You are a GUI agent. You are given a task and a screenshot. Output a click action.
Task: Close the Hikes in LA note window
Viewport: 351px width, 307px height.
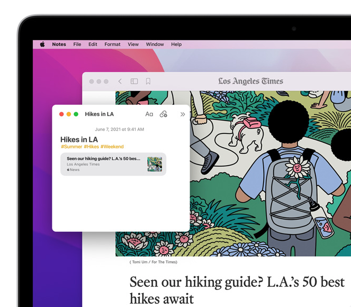(61, 114)
